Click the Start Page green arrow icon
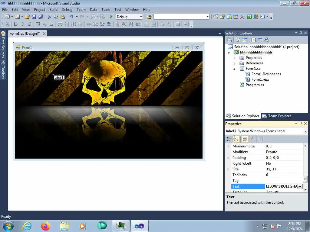The image size is (310, 232). click(x=249, y=17)
